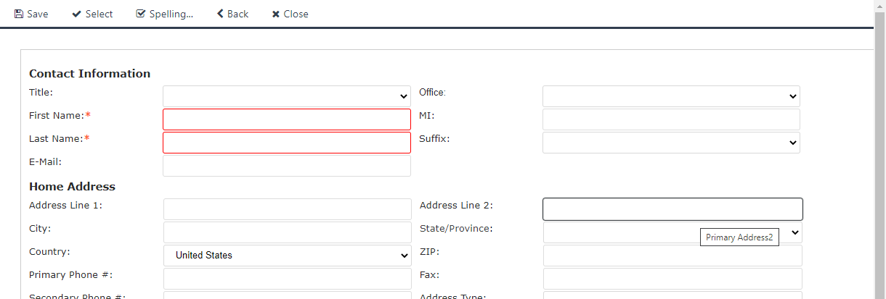Click into the First Name field
This screenshot has width=886, height=299.
point(287,119)
